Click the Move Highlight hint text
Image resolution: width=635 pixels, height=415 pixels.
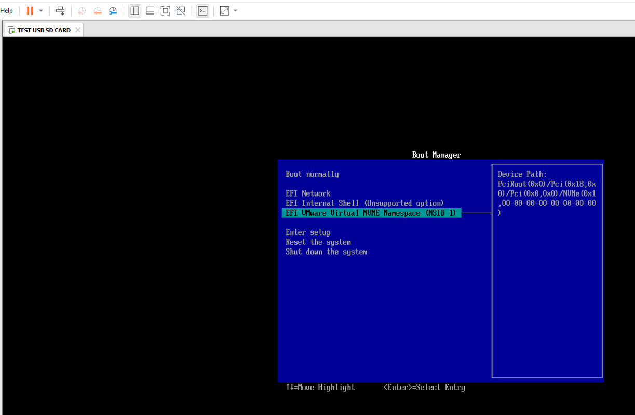[320, 388]
